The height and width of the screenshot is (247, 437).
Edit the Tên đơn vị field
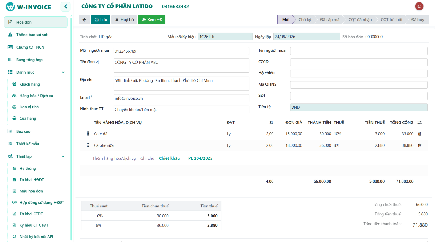click(181, 66)
